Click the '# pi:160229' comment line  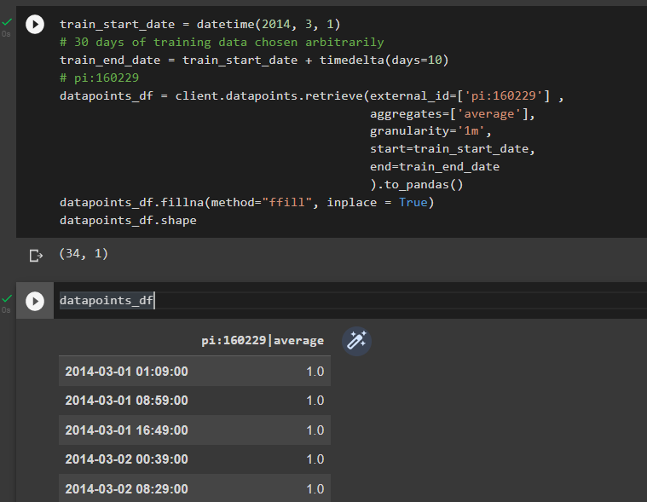click(x=99, y=78)
